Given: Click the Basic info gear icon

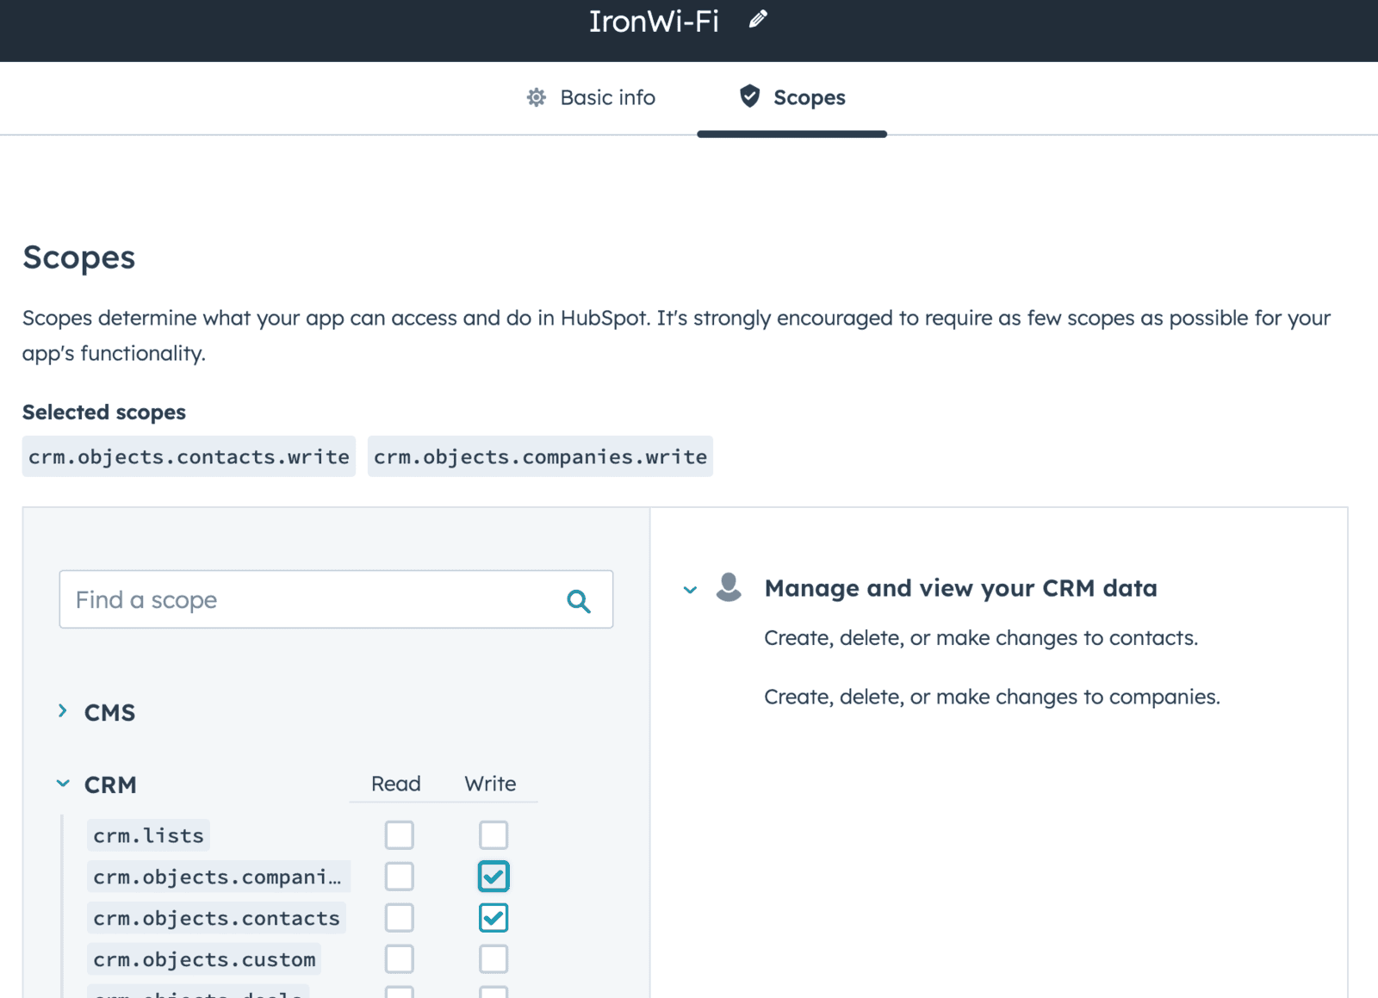Looking at the screenshot, I should 537,97.
